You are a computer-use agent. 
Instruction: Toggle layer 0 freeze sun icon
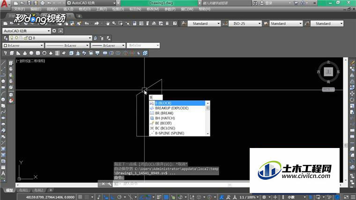(16, 38)
